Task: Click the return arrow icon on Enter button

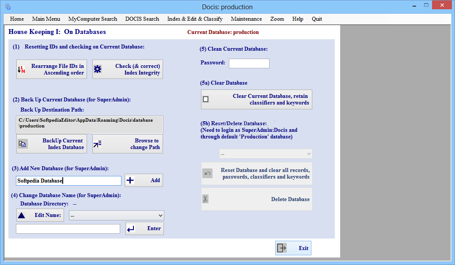Action: coord(131,228)
